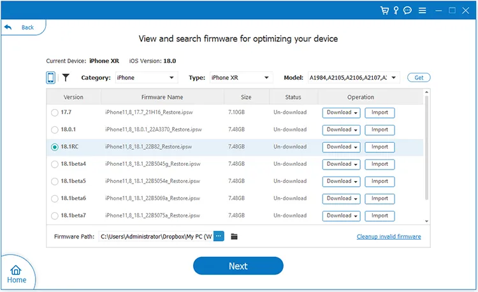Click the Back arrow icon
This screenshot has width=478, height=292.
(x=8, y=27)
